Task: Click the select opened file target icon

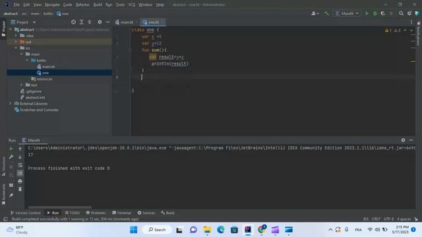Action: coord(73,22)
